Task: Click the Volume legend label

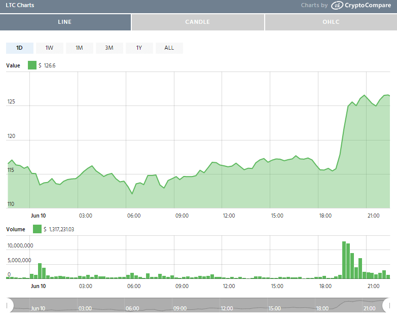Action: 16,229
